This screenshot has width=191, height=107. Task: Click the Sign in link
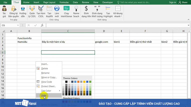173,2
